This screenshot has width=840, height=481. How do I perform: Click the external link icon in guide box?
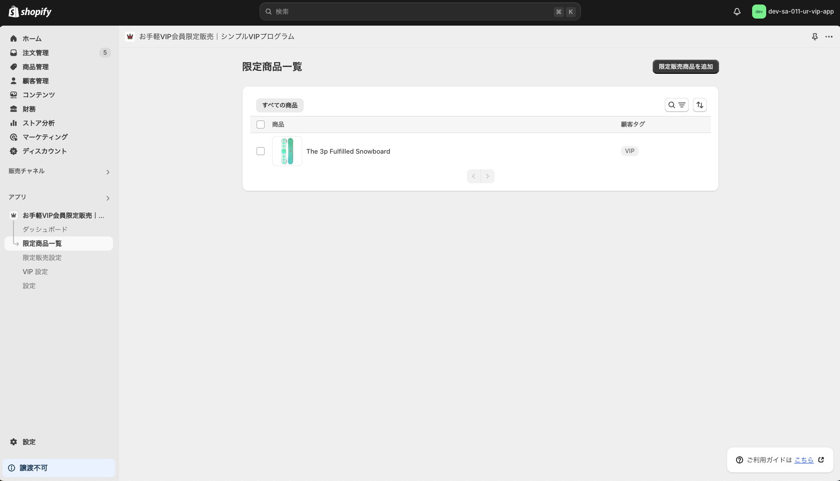821,460
